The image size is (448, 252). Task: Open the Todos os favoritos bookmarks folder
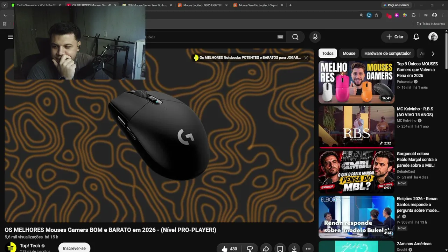pyautogui.click(x=431, y=24)
